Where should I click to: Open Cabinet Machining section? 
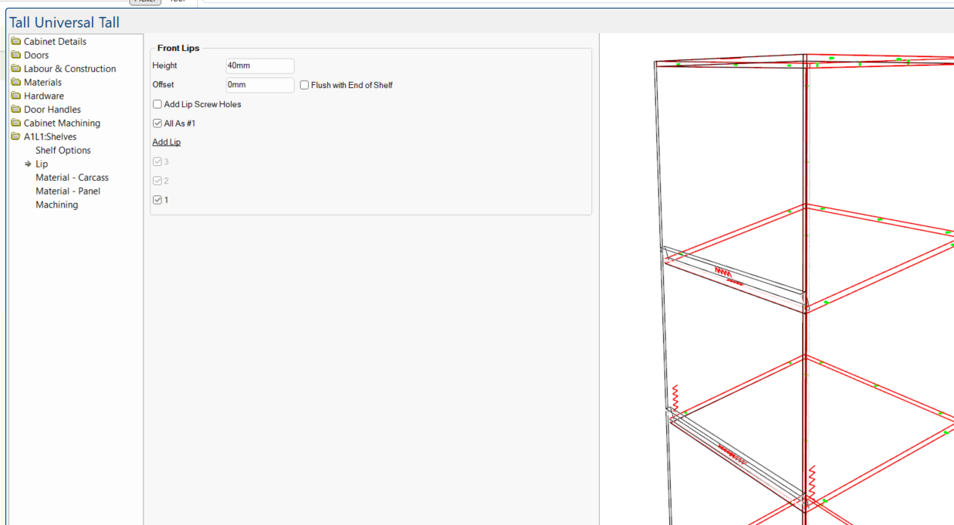coord(62,123)
